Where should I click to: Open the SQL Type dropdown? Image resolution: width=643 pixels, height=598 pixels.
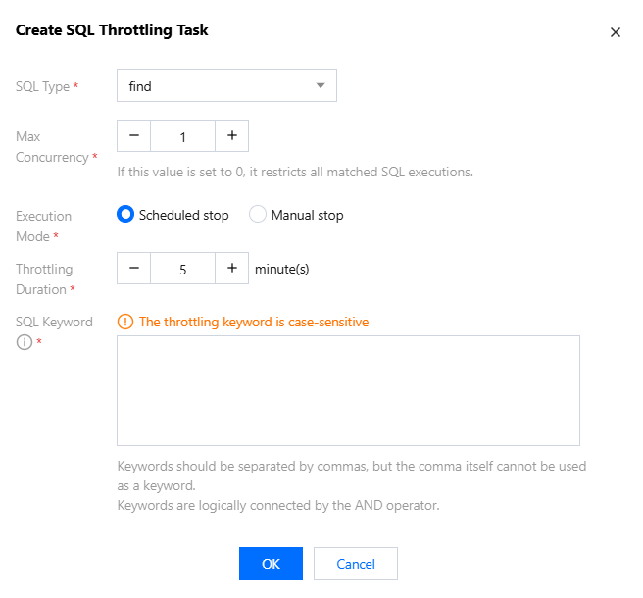pos(226,86)
